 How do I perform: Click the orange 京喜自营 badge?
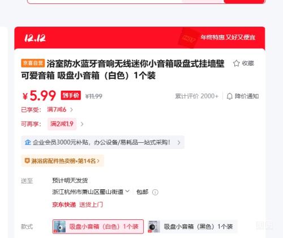pyautogui.click(x=33, y=63)
